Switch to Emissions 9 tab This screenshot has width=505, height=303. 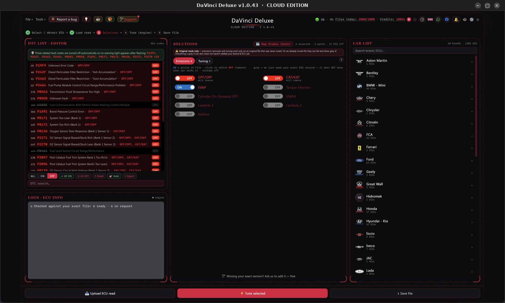click(x=184, y=61)
